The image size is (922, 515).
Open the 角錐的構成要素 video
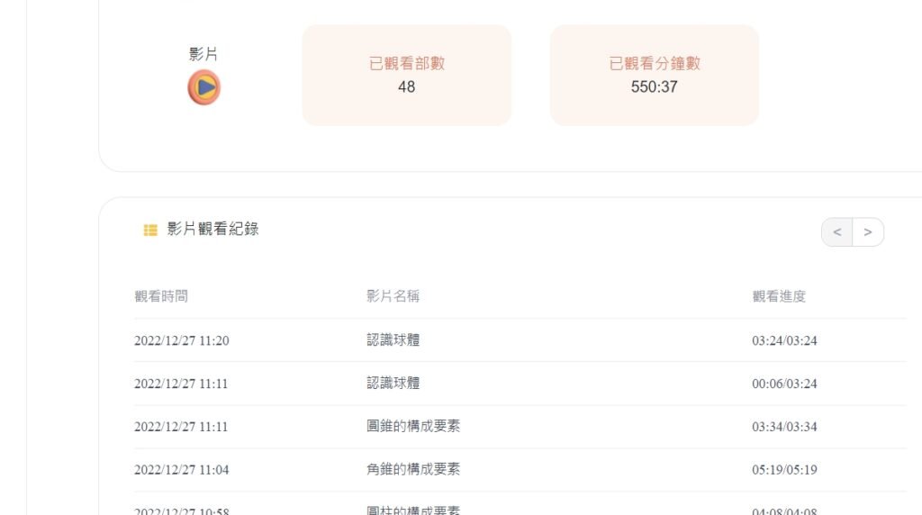(x=413, y=470)
